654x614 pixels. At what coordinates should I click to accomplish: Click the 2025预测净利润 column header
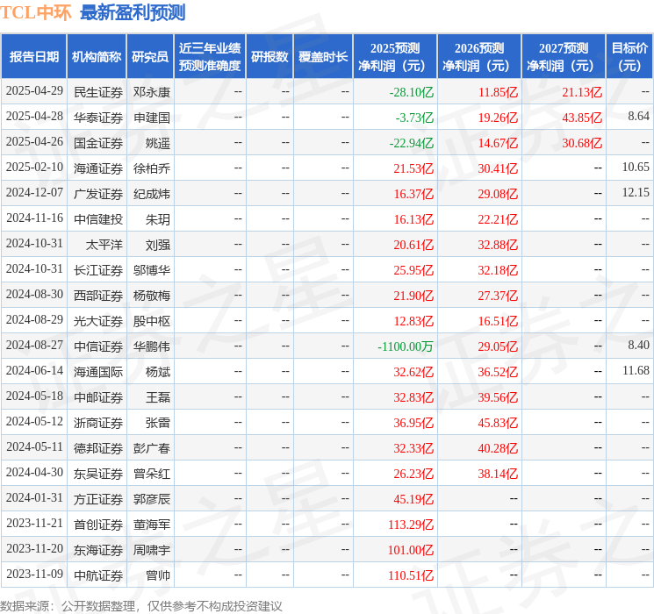pyautogui.click(x=395, y=57)
